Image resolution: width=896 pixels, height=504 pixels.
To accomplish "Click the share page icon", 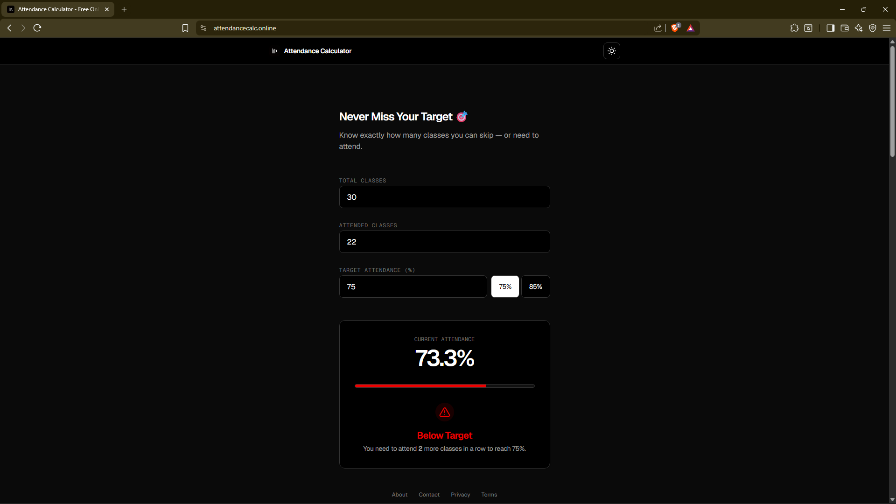I will pos(658,28).
